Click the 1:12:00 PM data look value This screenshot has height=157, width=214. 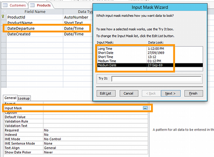[156, 49]
